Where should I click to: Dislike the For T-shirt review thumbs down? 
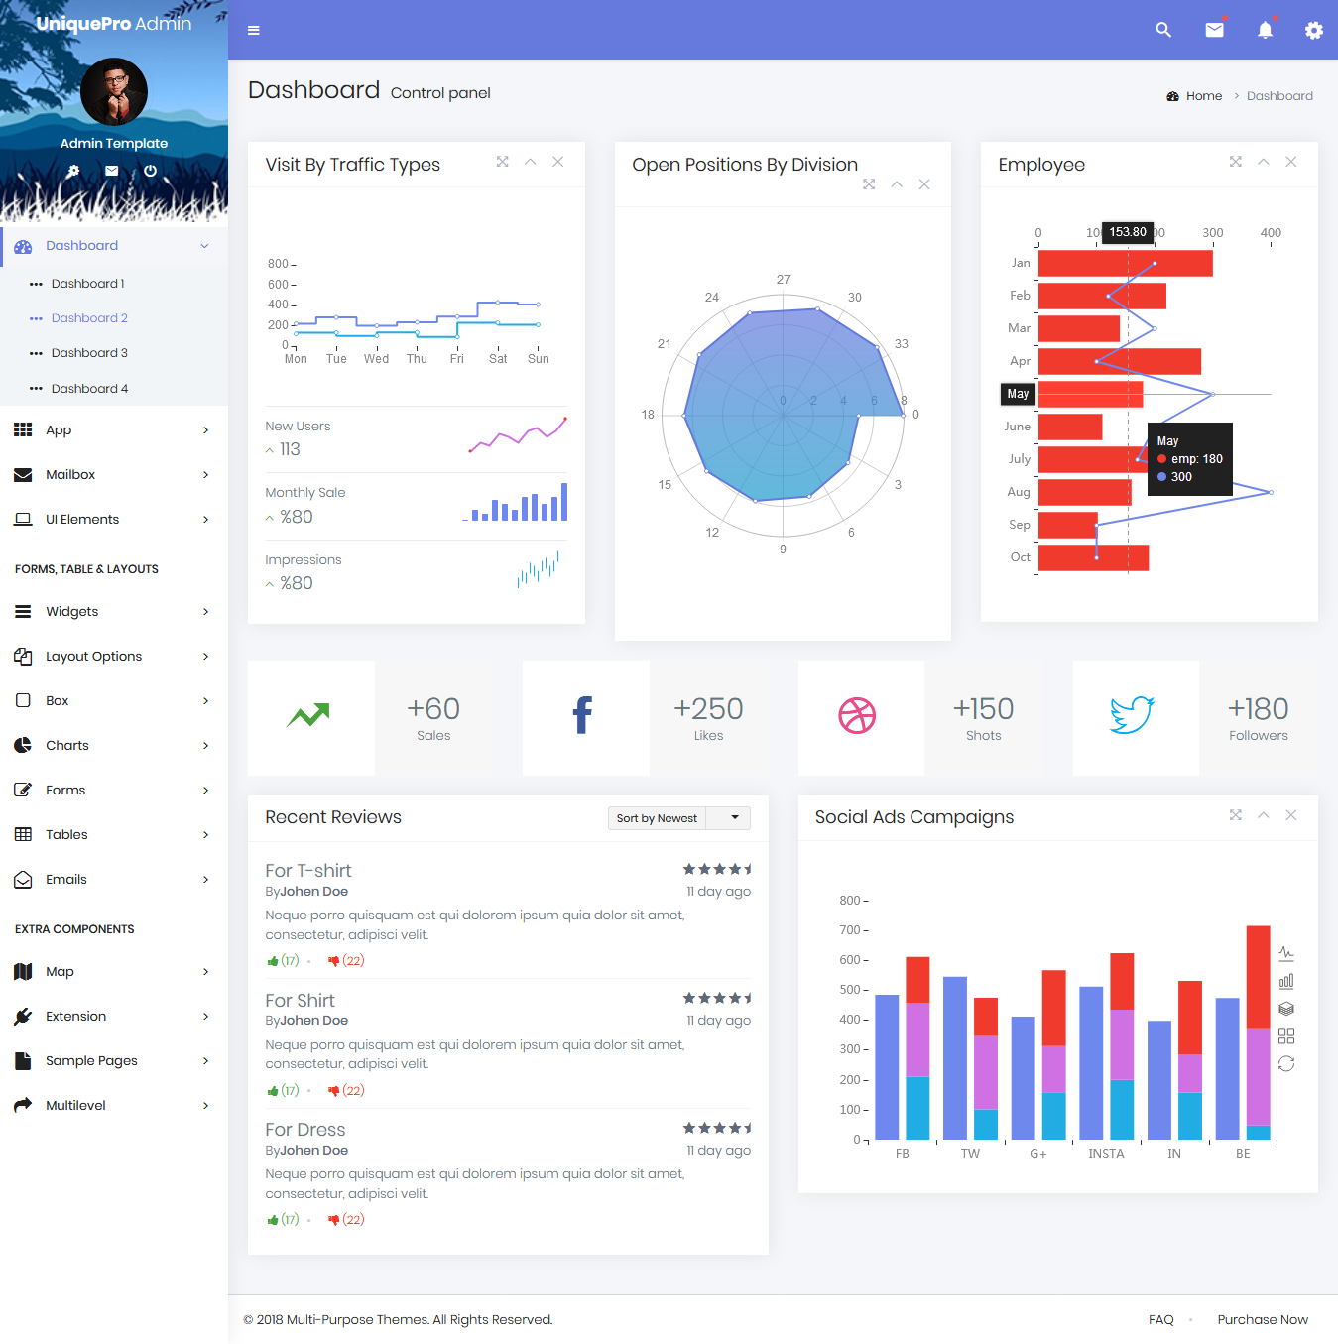[x=346, y=961]
